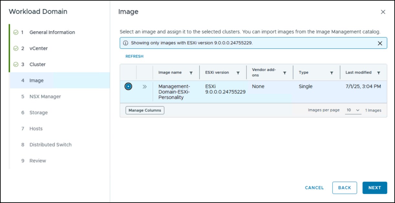Filter the ESXi version column
Screen dimensions: 395x203
coord(238,73)
